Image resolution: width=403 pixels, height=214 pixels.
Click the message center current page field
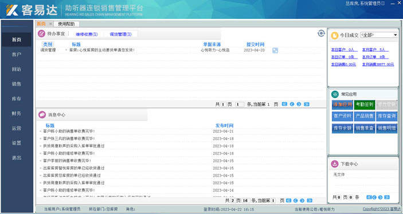point(273,200)
